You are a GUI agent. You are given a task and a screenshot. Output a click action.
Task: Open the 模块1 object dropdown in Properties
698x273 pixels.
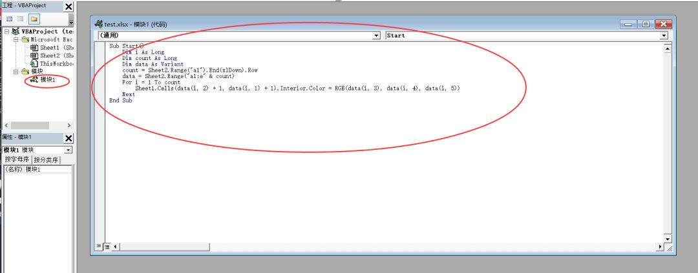[x=69, y=150]
